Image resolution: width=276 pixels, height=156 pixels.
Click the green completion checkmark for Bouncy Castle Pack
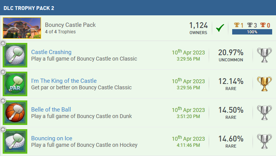(x=220, y=28)
